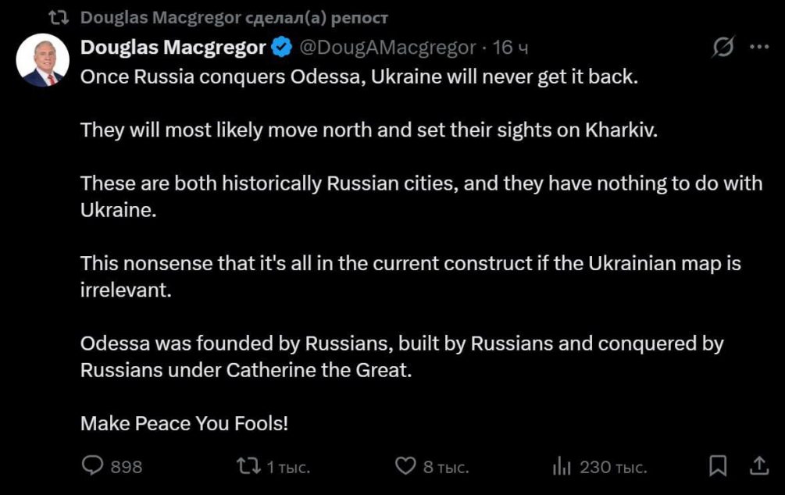Tap the heart icon to favorite
The image size is (785, 495).
click(405, 465)
